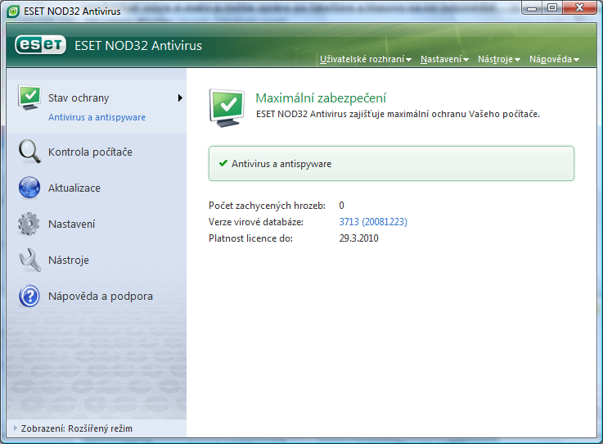
Task: Click ESET NOD32 Antivirus header title
Action: coord(138,45)
